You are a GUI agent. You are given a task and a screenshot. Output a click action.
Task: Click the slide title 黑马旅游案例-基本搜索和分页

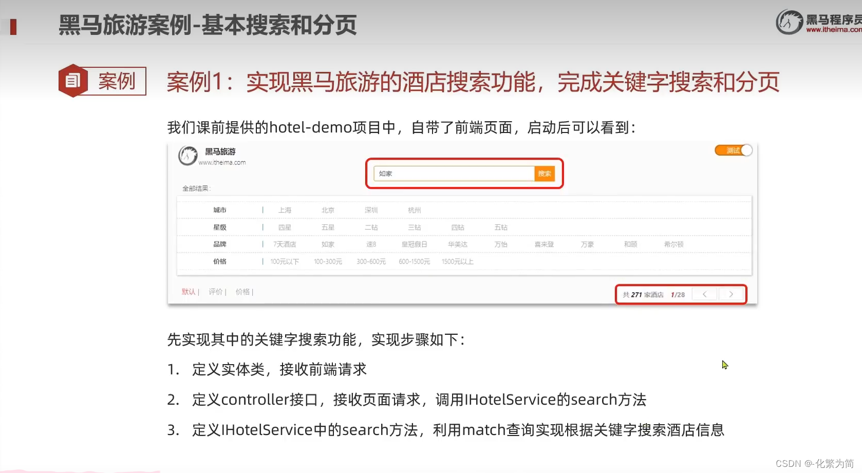click(208, 25)
